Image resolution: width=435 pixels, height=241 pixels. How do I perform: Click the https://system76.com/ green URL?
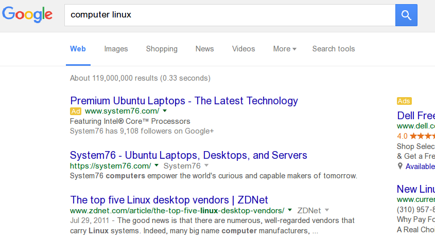click(x=110, y=166)
